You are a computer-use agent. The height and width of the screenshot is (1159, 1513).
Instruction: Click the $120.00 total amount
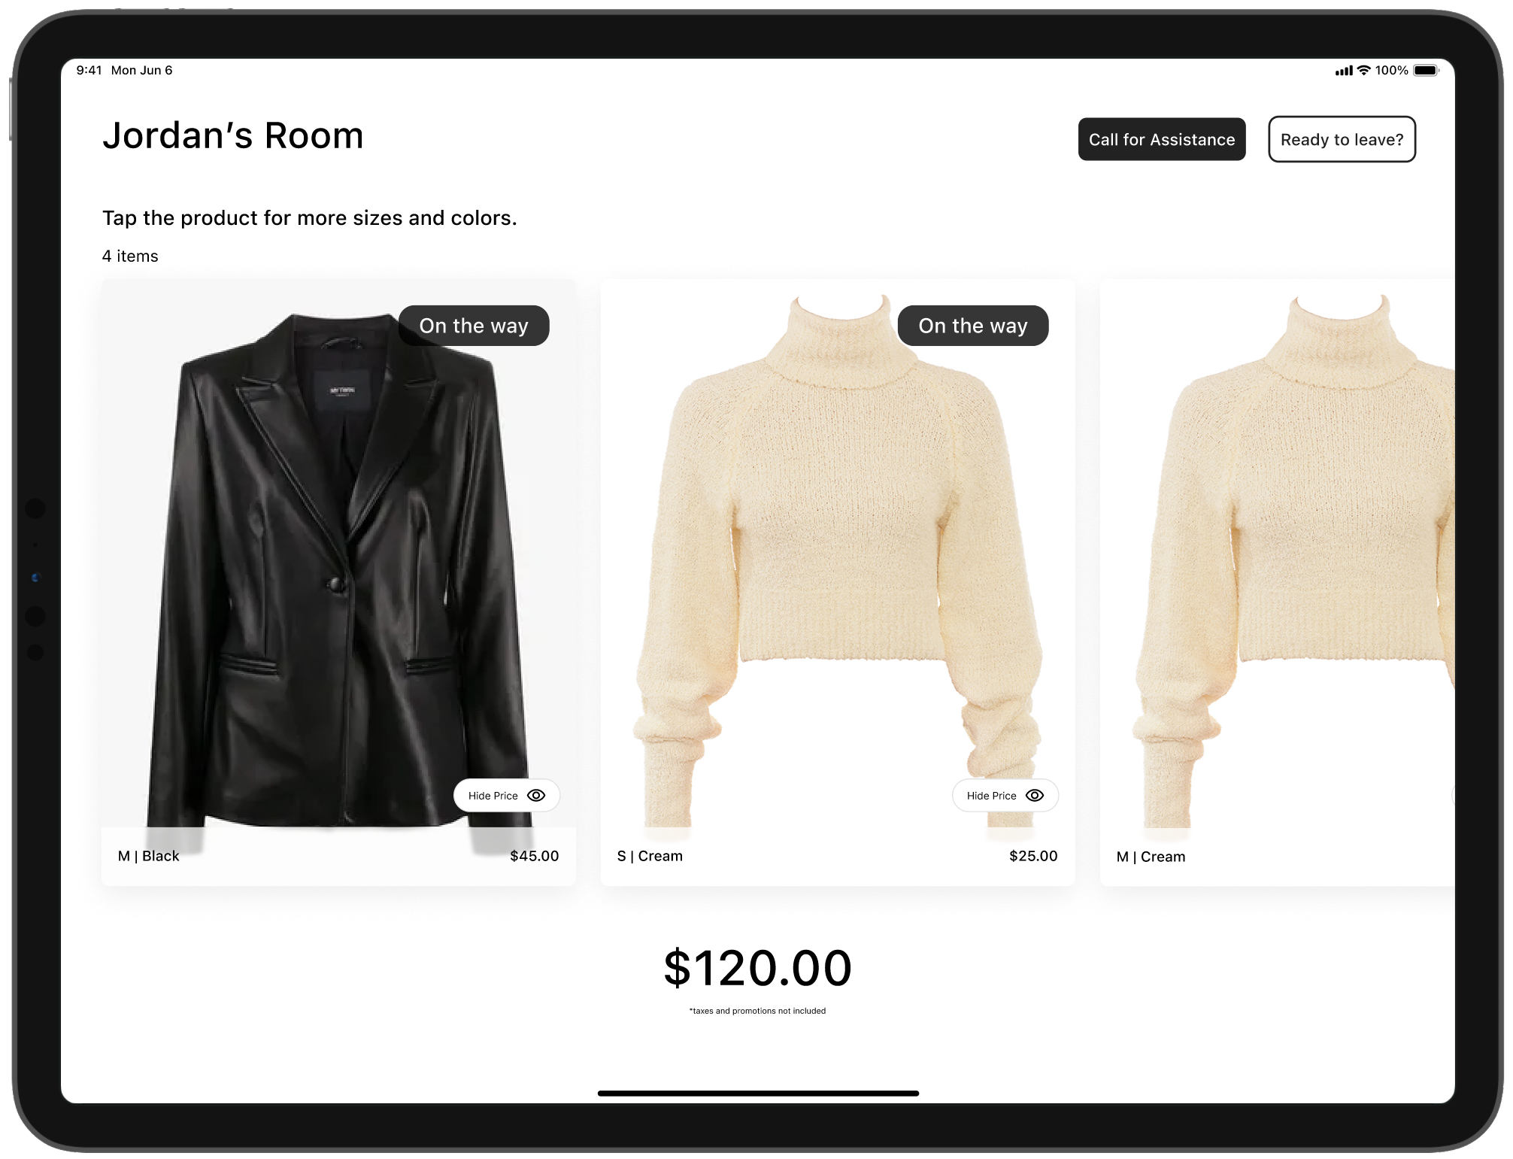(757, 968)
